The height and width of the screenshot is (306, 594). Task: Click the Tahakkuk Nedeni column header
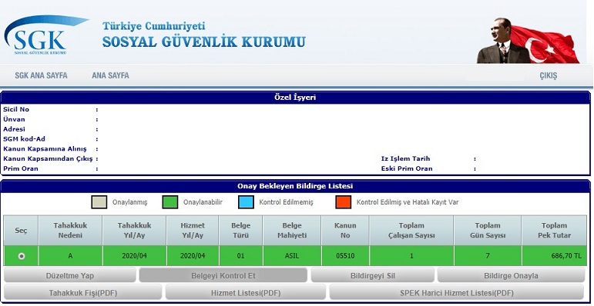click(x=70, y=231)
